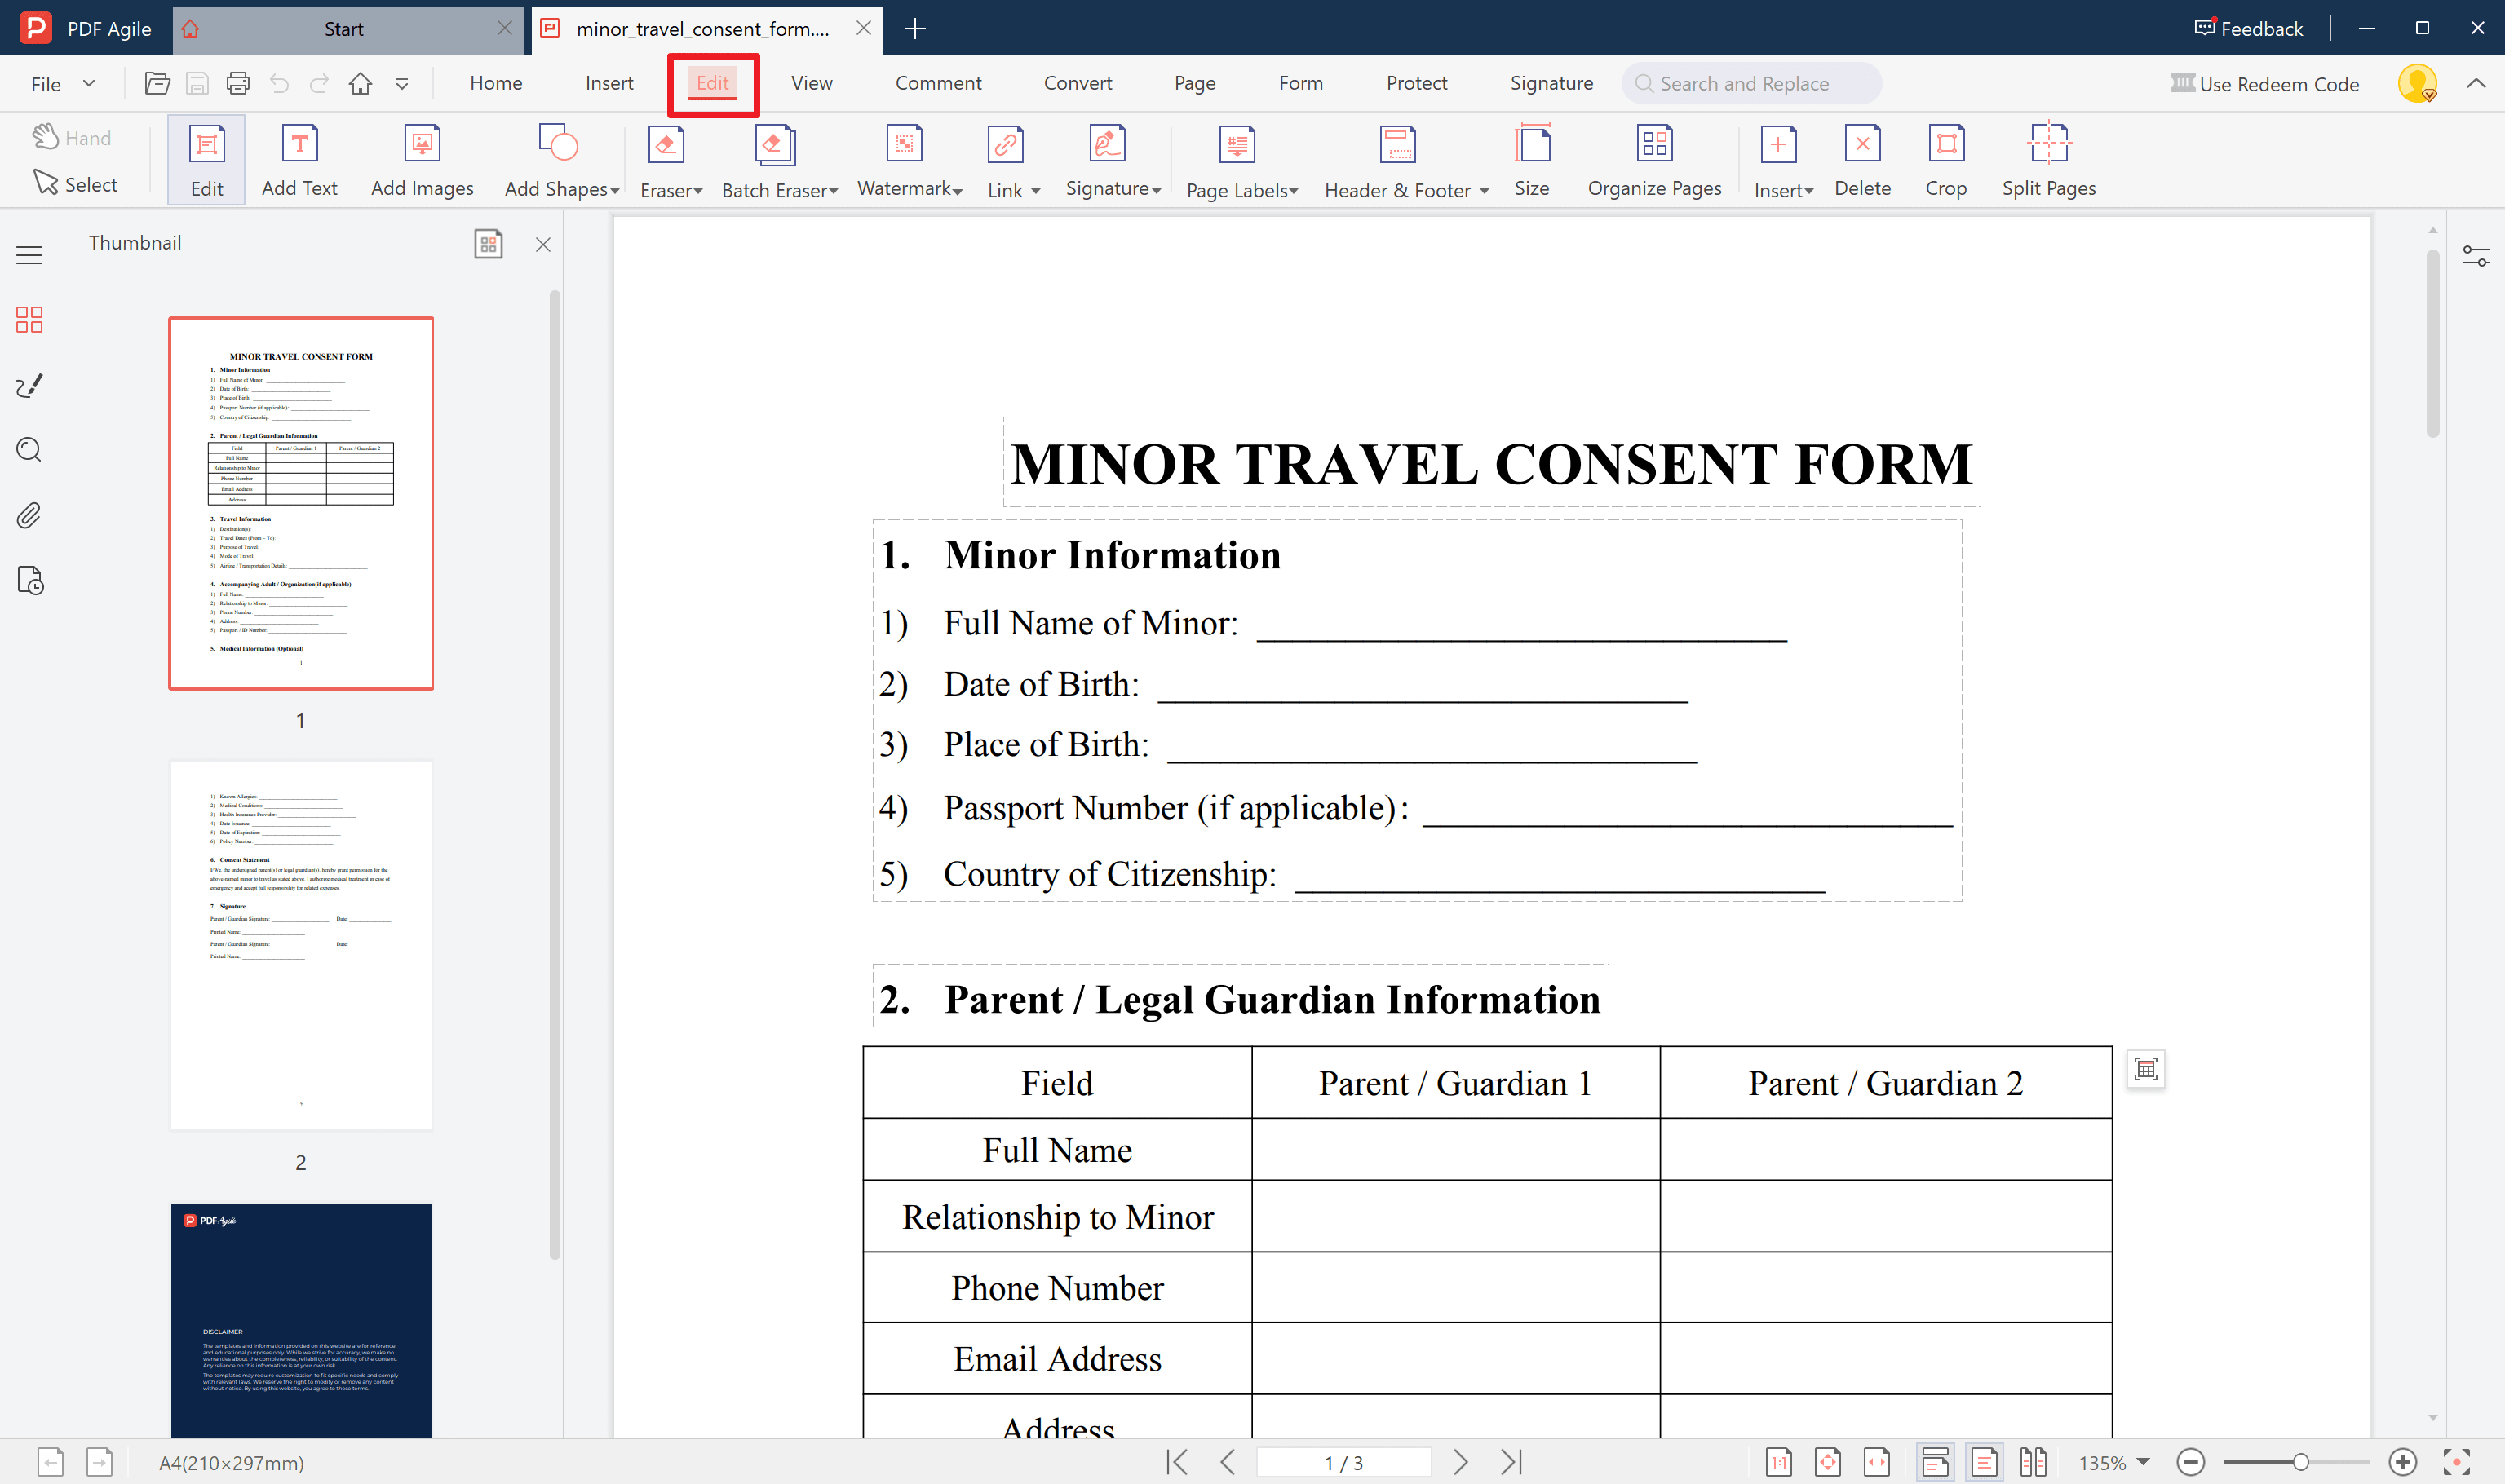Open the Convert ribbon tab
2505x1484 pixels.
click(x=1077, y=83)
